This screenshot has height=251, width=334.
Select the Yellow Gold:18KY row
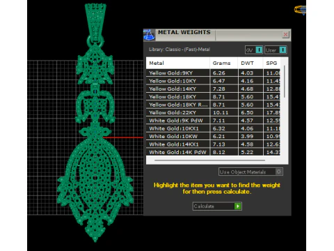click(x=213, y=96)
